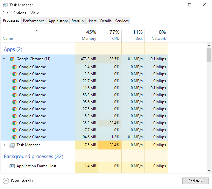Screen dimensions: 212x189
Task: Click the Fewer details link
Action: [x=22, y=181]
